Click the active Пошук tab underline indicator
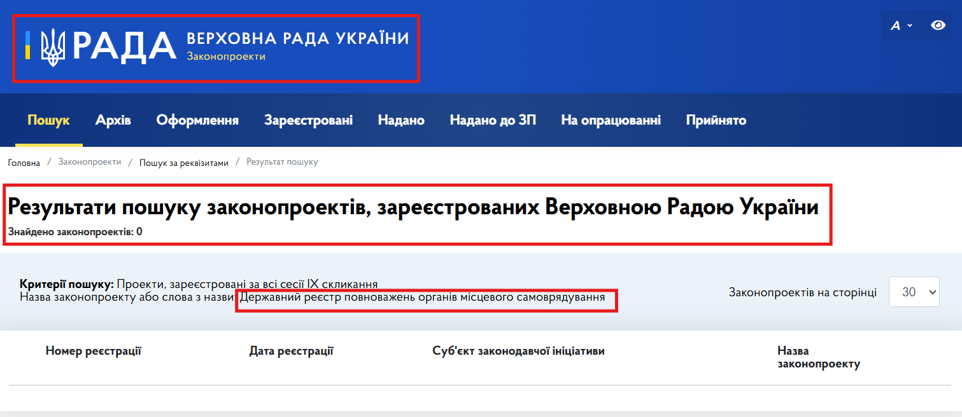The image size is (962, 417). (x=48, y=144)
